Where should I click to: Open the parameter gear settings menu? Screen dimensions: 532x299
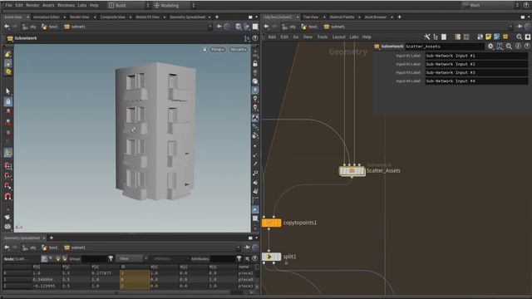[490, 47]
